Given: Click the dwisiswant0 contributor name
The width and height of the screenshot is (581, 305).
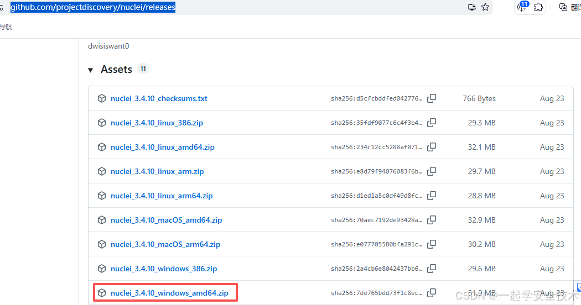Looking at the screenshot, I should coord(108,46).
